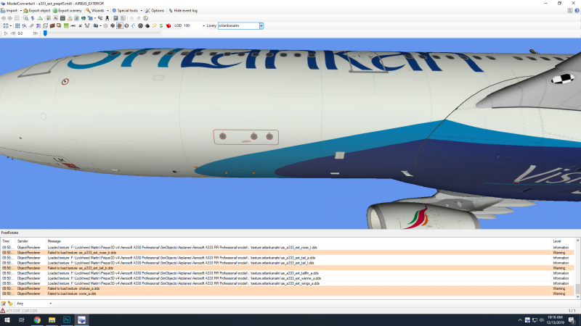Open the Options dialog

coord(155,11)
